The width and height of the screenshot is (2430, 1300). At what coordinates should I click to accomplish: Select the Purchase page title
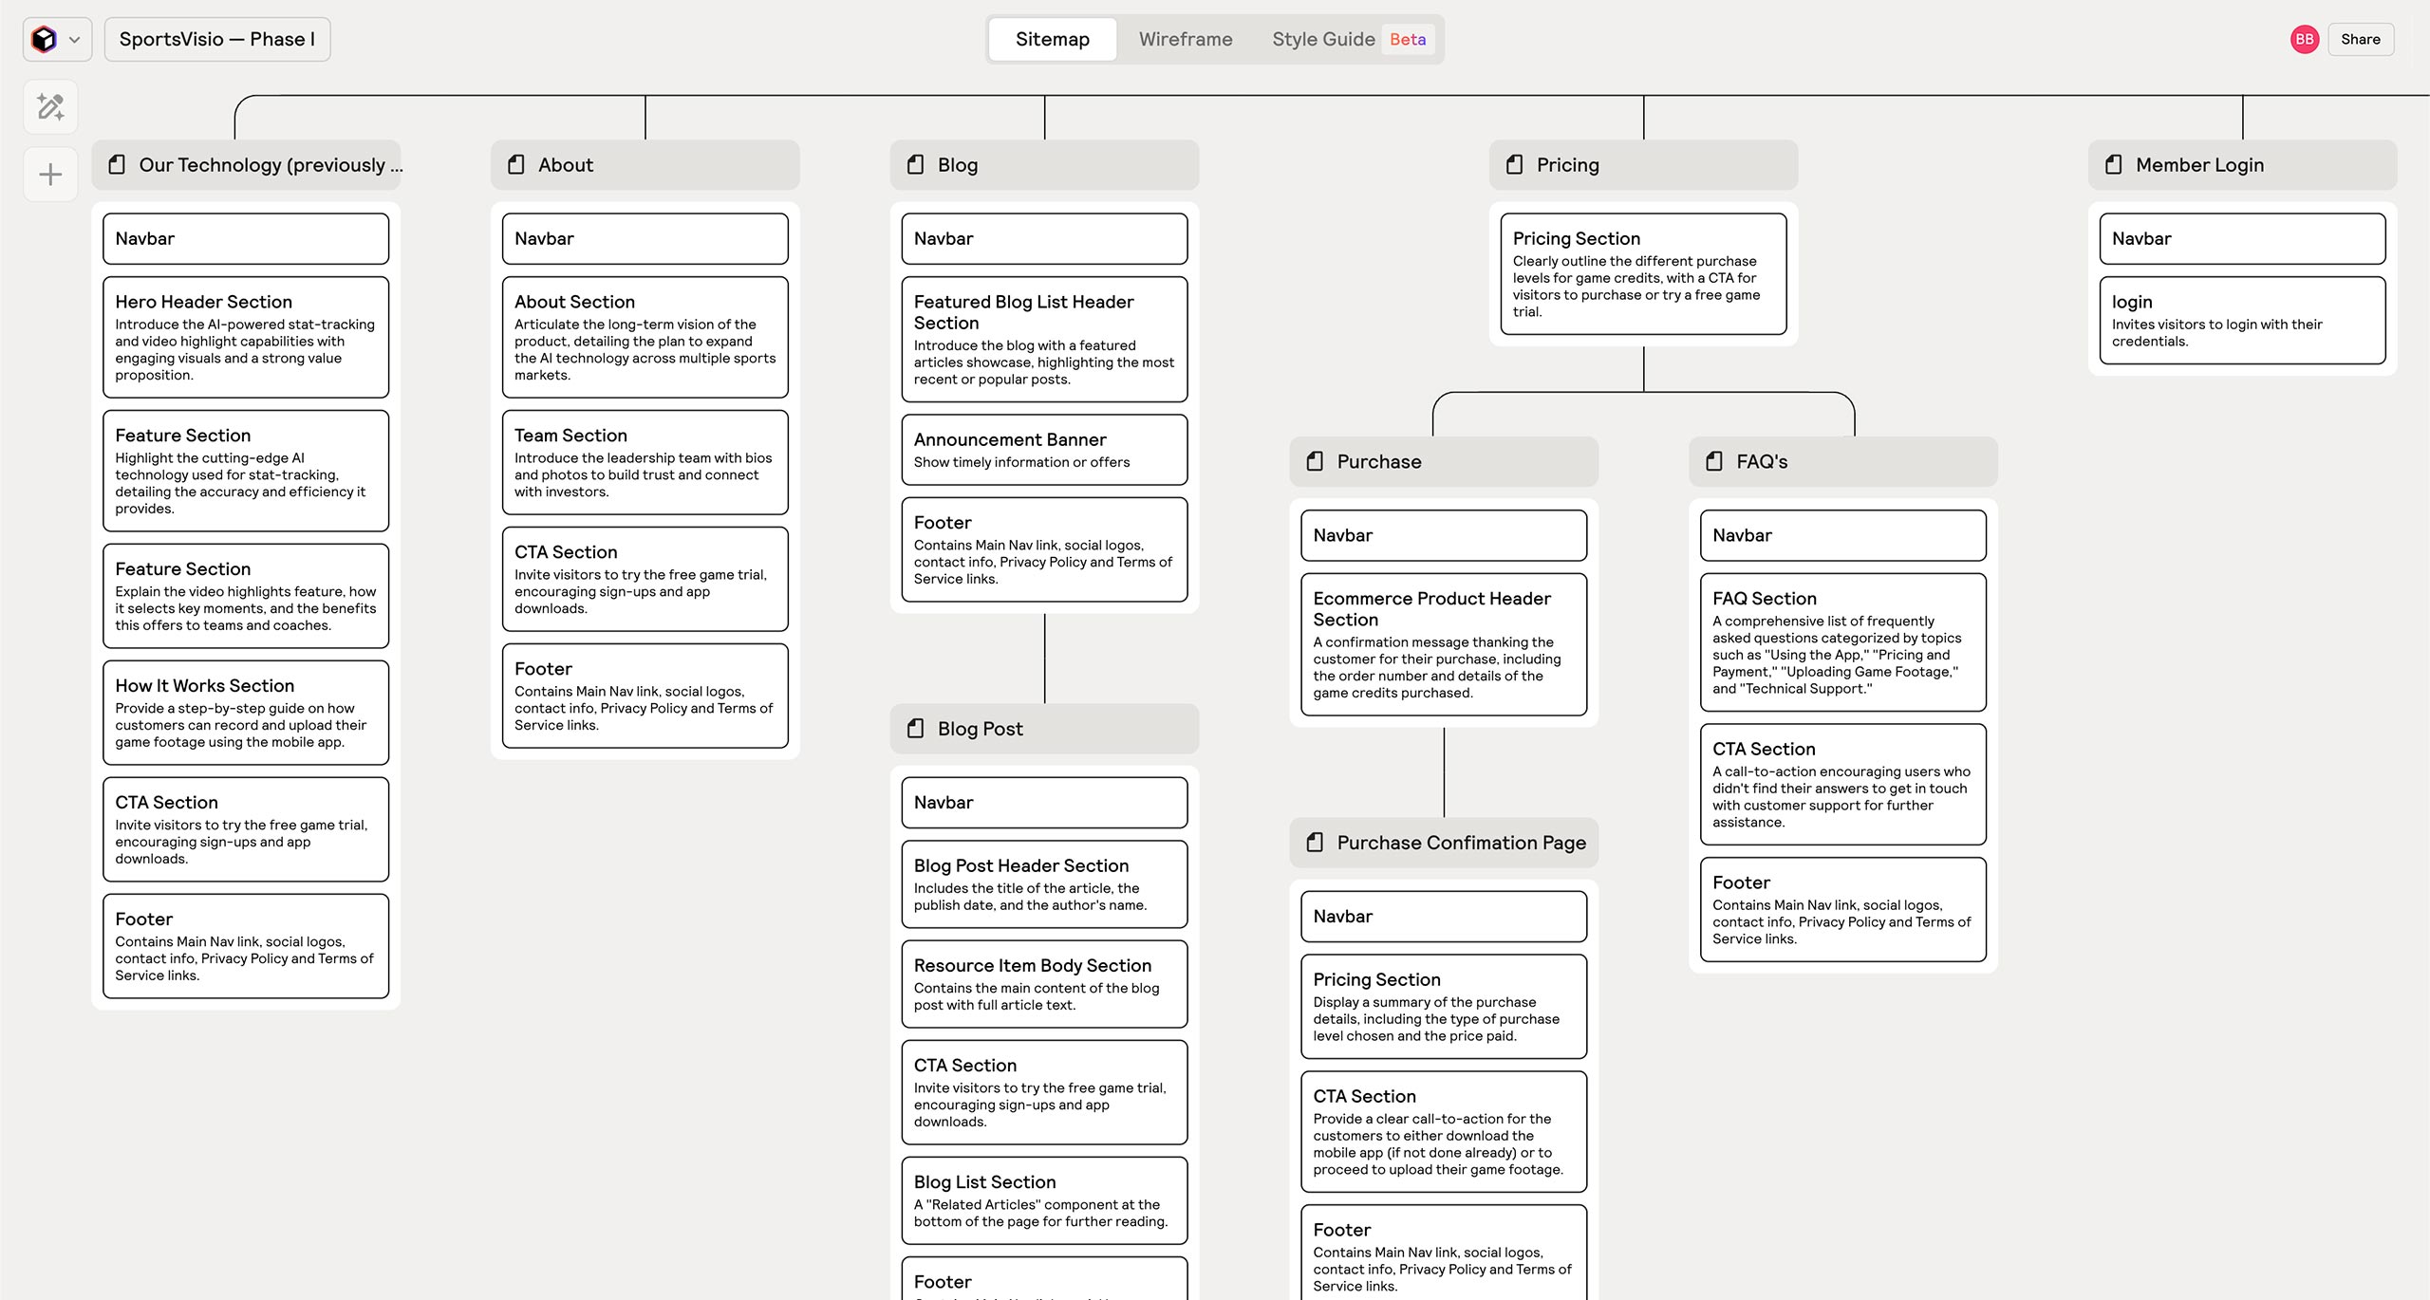pyautogui.click(x=1379, y=461)
